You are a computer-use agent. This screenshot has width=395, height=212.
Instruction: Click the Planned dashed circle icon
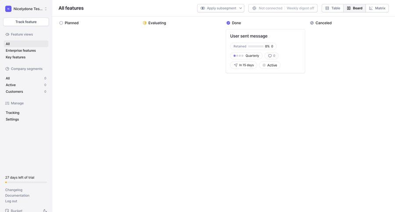point(61,23)
